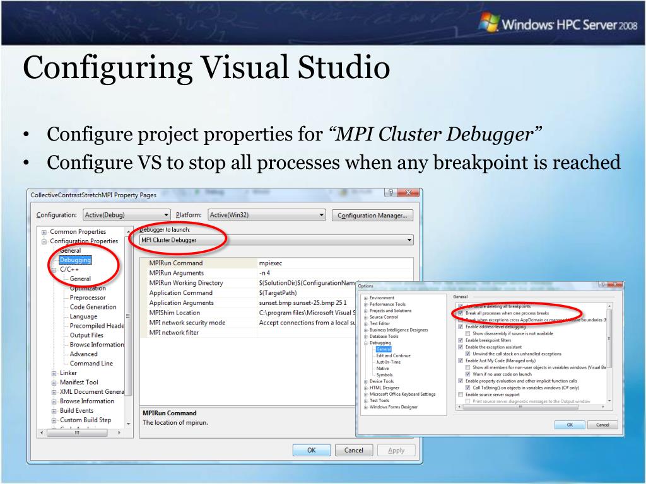646x484 pixels.
Task: Click the MPIRun Command value 'mpiexec'
Action: click(x=271, y=263)
